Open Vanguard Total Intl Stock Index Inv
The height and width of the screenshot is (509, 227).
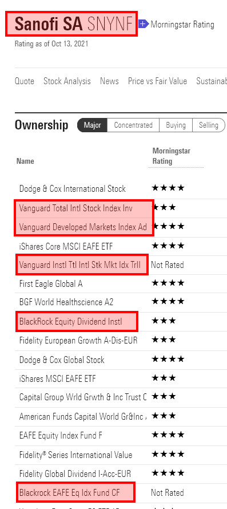[x=76, y=208]
